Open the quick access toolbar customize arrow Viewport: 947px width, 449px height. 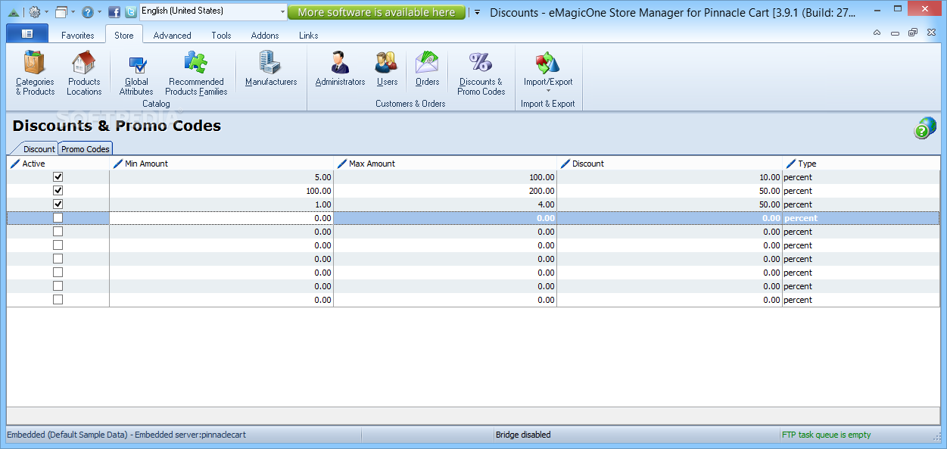coord(477,12)
